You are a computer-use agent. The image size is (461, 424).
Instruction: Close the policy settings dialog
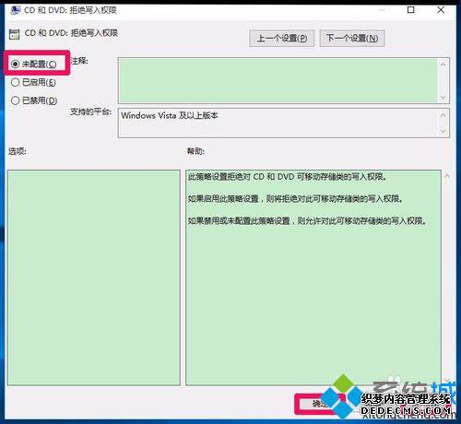(x=441, y=10)
